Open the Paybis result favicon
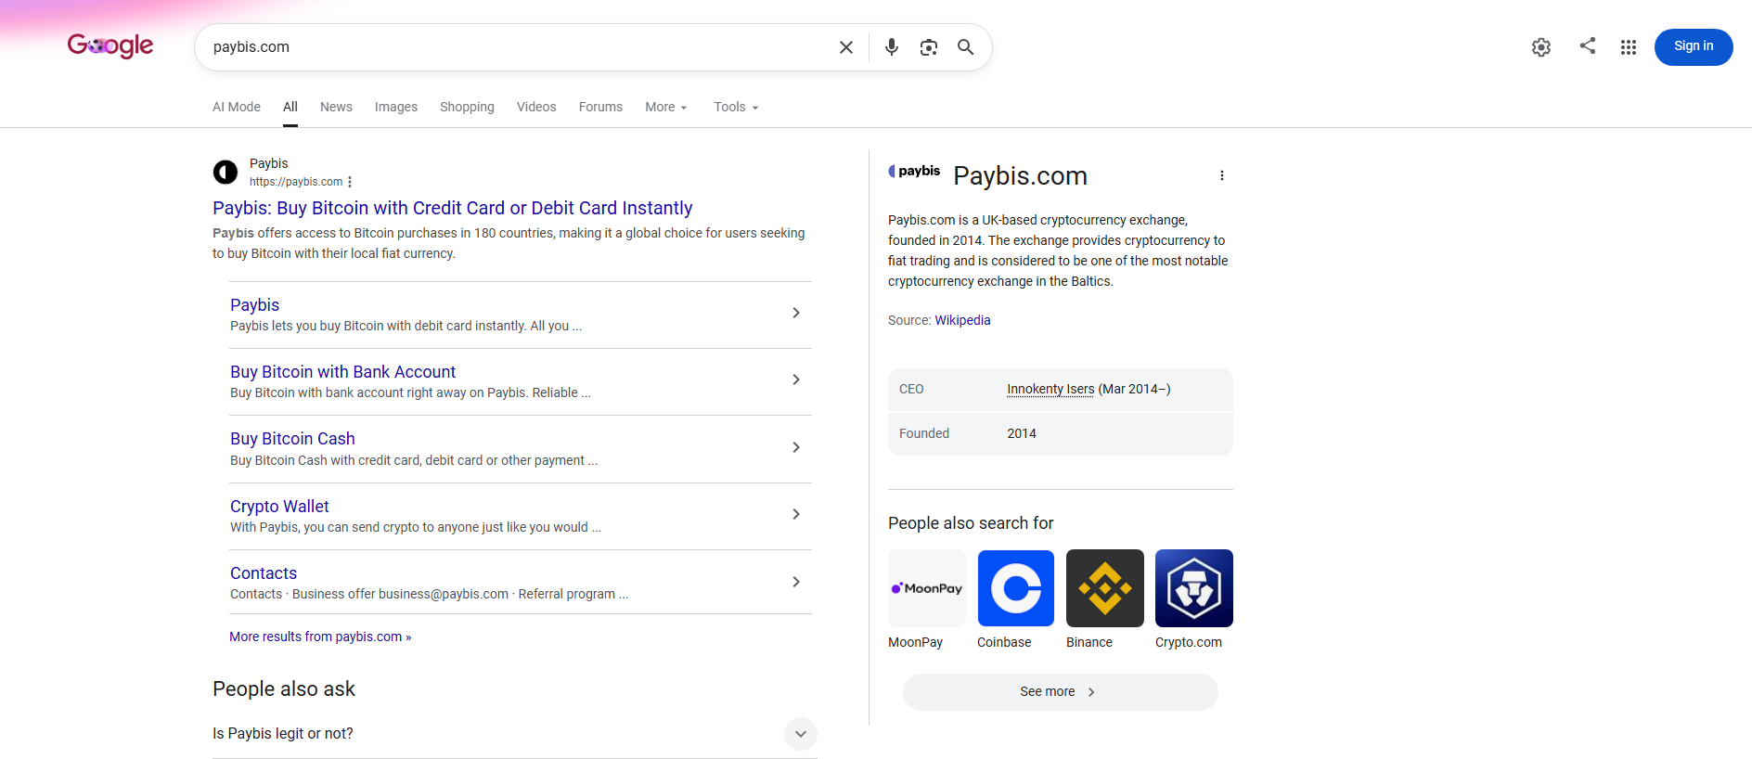 (x=225, y=172)
